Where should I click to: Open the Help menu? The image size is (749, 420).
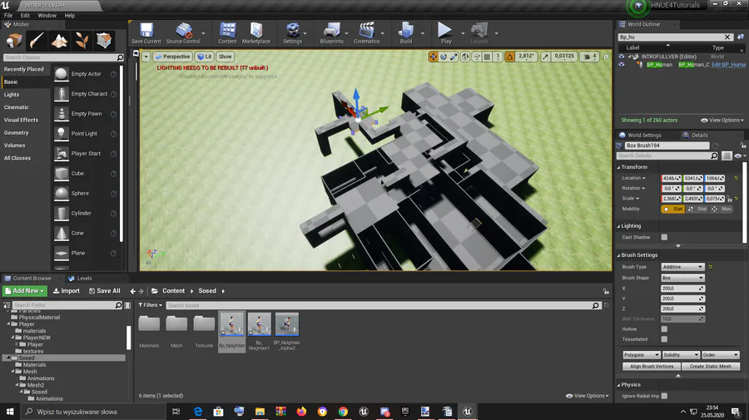(70, 15)
